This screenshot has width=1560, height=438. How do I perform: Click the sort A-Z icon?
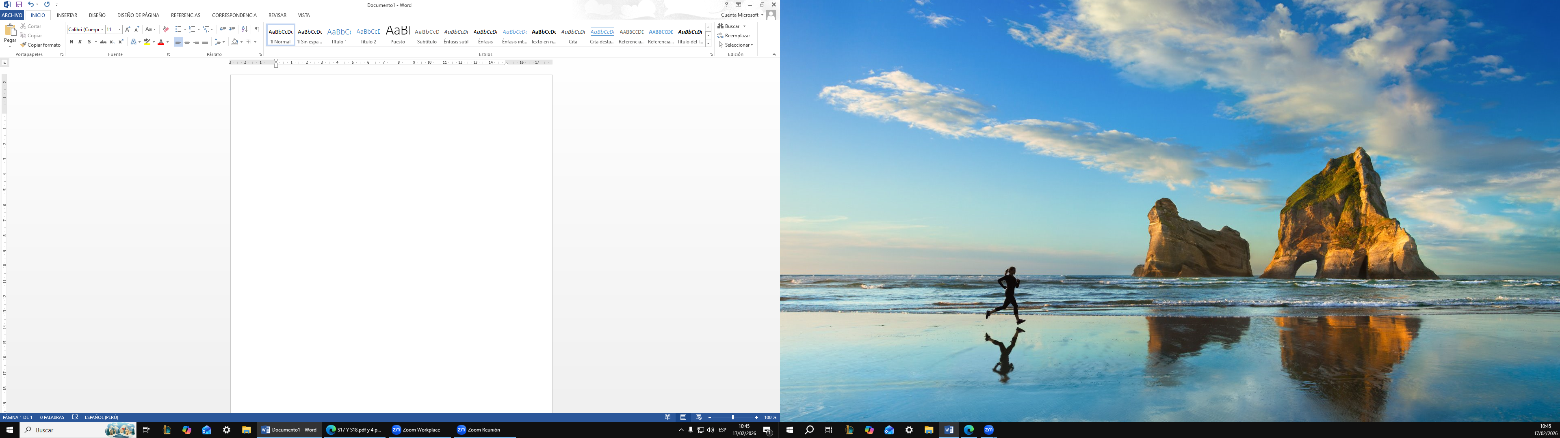245,29
